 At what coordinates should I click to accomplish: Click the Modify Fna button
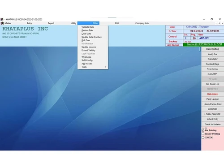pos(212,54)
